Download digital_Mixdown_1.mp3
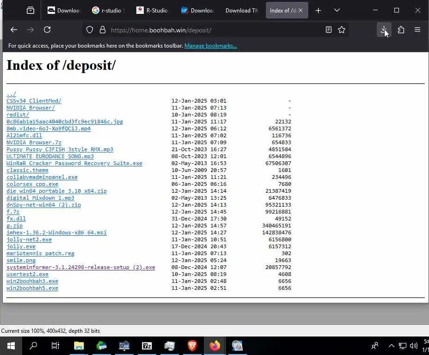This screenshot has width=429, height=355. tap(41, 198)
